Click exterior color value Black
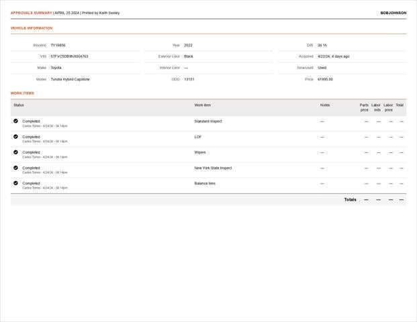This screenshot has height=322, width=417. [x=189, y=56]
